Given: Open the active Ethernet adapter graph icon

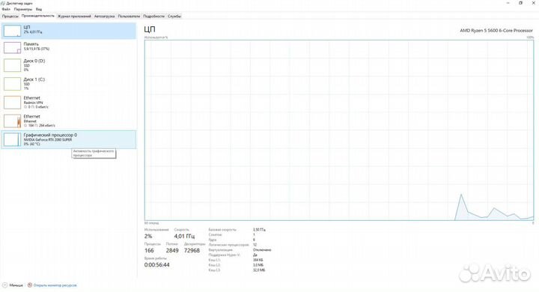Looking at the screenshot, I should point(13,121).
